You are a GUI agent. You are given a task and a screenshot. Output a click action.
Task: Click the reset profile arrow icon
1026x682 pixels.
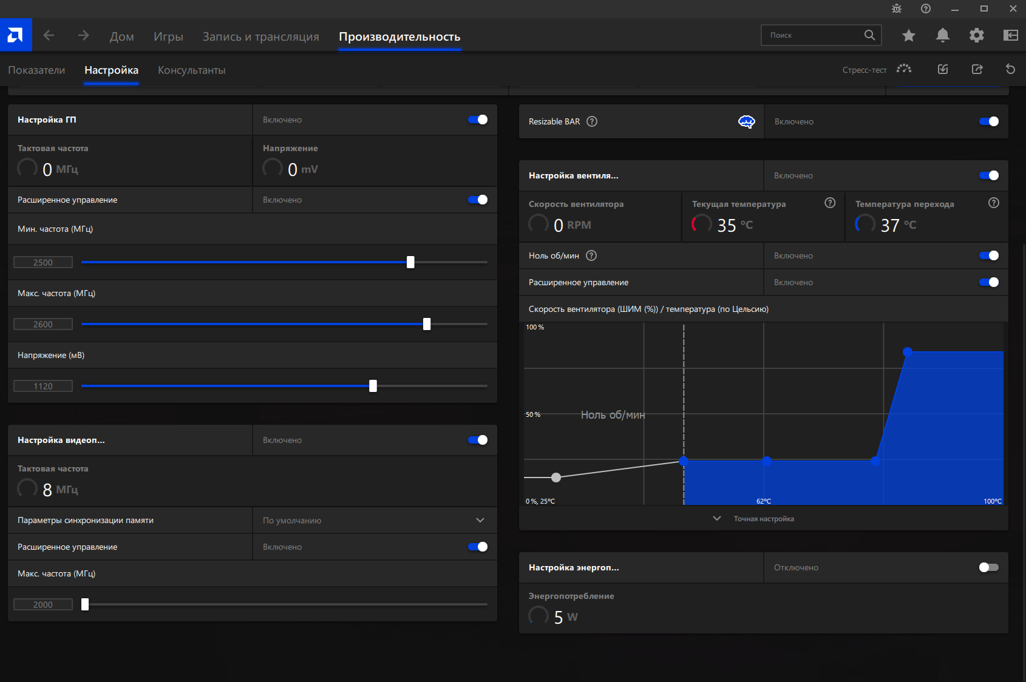1010,69
